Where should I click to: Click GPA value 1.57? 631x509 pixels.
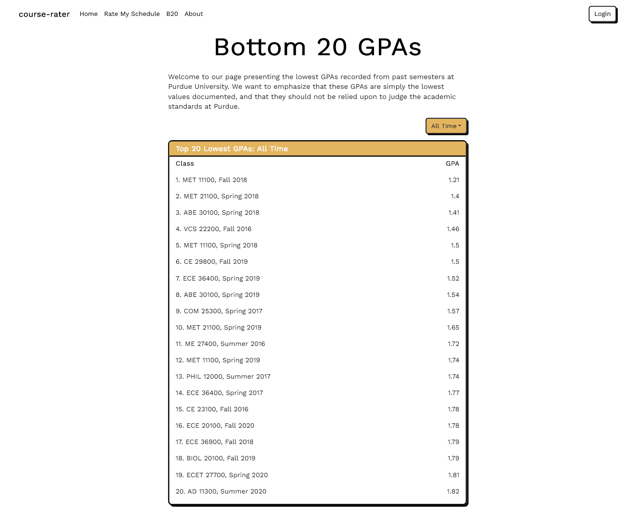[x=453, y=311]
